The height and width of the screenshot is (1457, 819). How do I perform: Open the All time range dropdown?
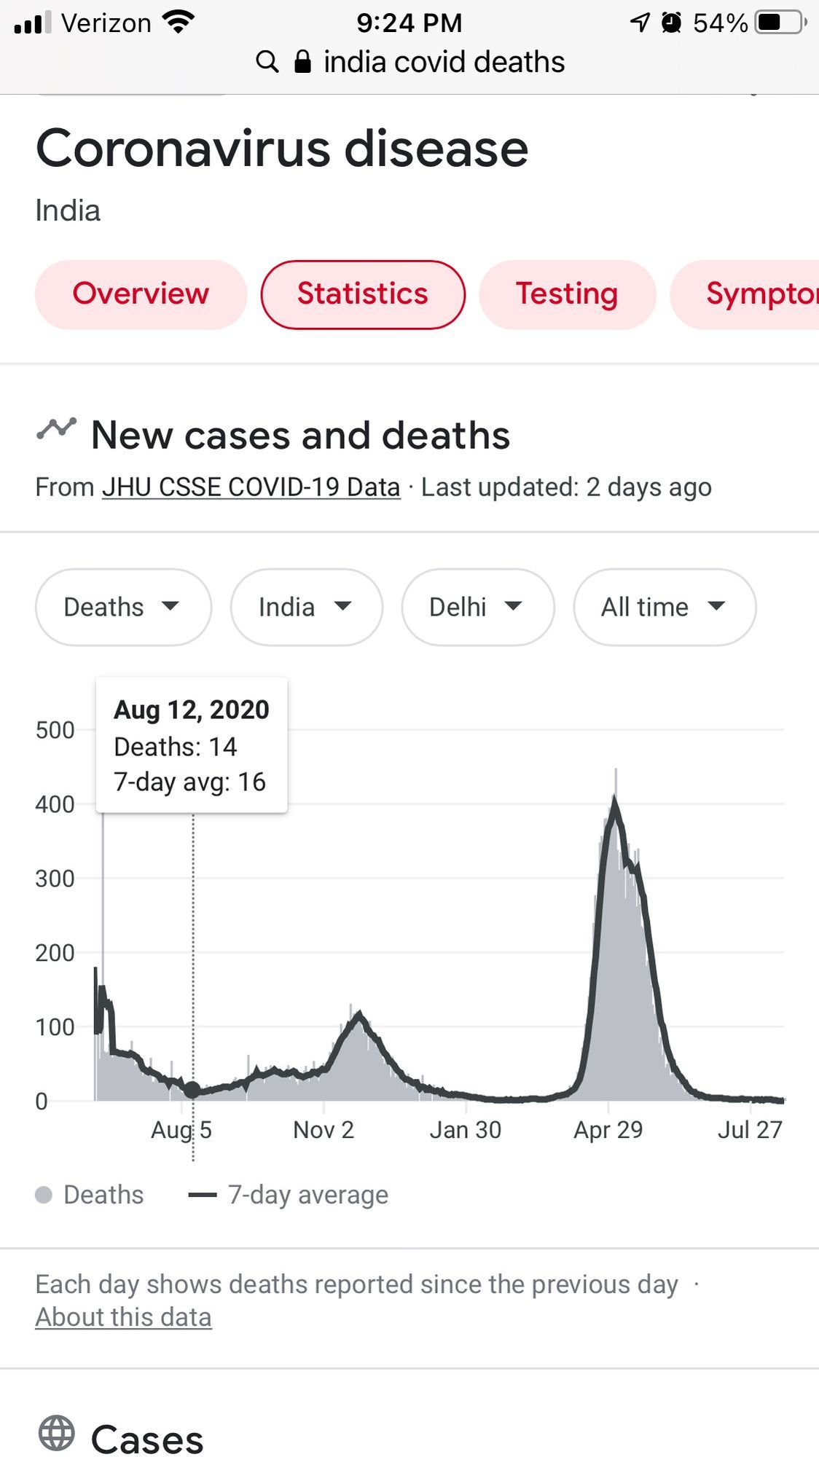(x=665, y=607)
